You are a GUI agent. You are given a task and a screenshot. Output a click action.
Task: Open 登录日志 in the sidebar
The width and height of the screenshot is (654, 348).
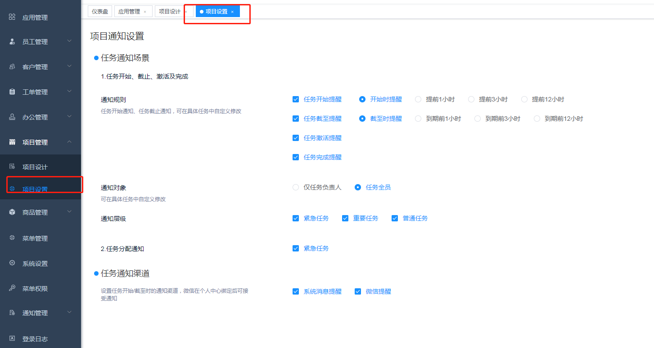(35, 339)
